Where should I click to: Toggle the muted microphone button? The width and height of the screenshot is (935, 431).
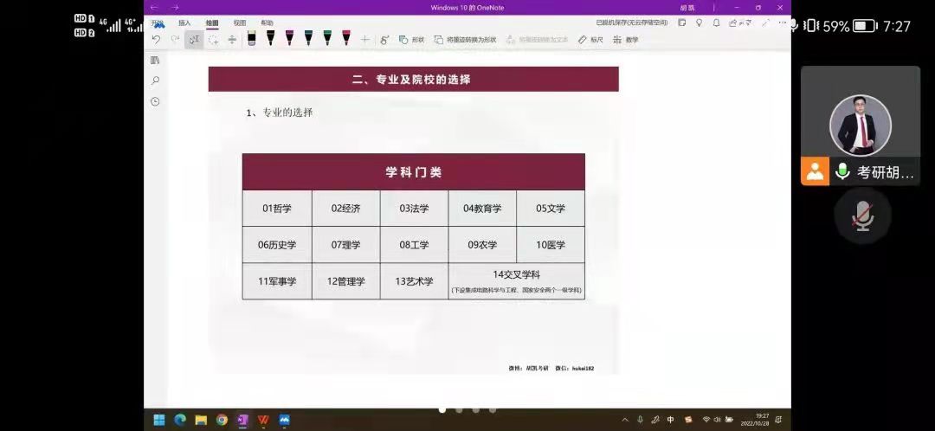pyautogui.click(x=862, y=215)
